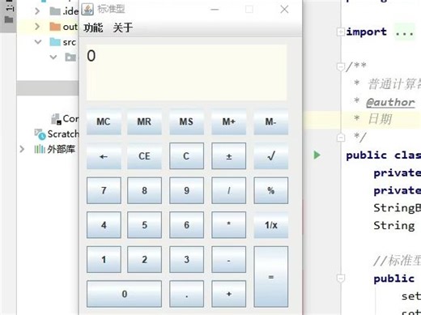Screen dimensions: 421x315
Task: Click digit 6 on the calculator
Action: point(186,225)
